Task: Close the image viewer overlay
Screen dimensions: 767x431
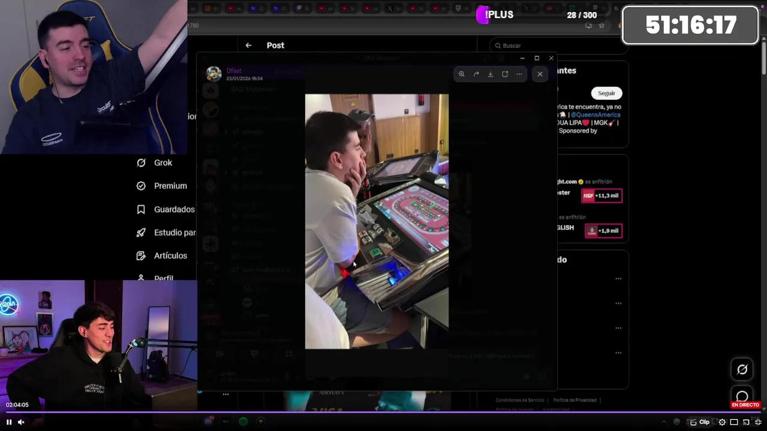Action: click(x=540, y=74)
